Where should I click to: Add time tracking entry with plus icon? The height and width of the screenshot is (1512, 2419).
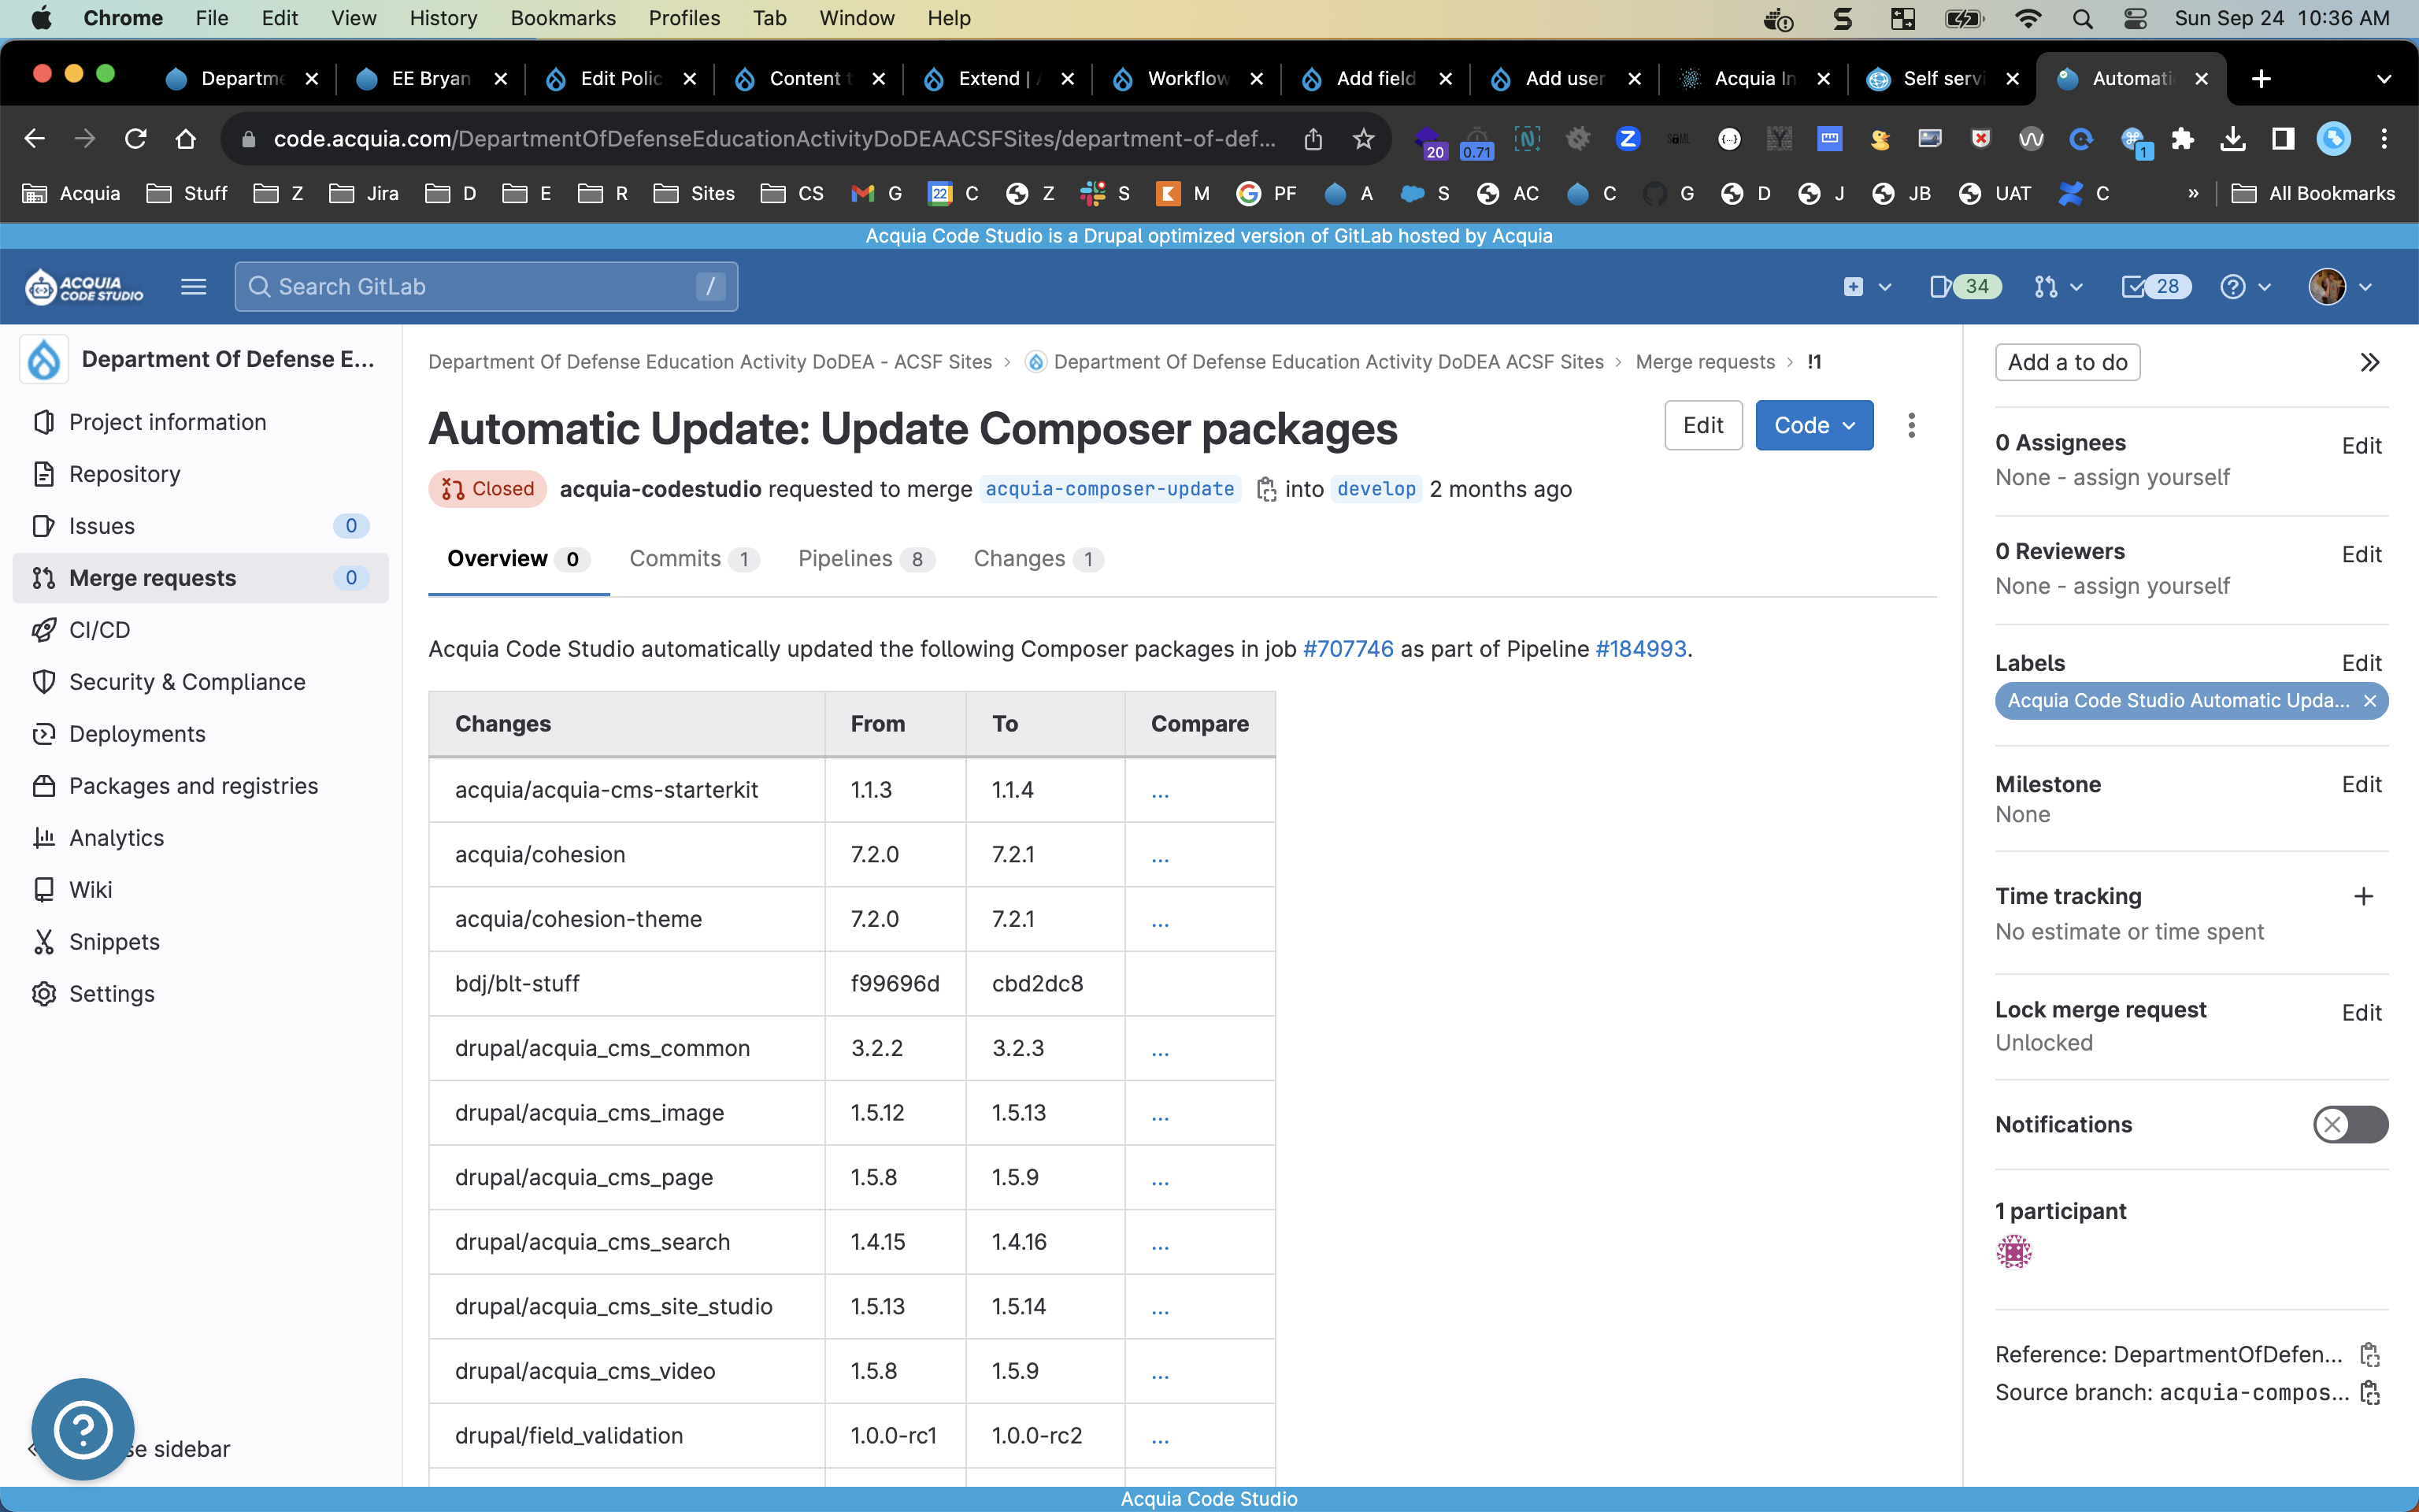[x=2363, y=896]
